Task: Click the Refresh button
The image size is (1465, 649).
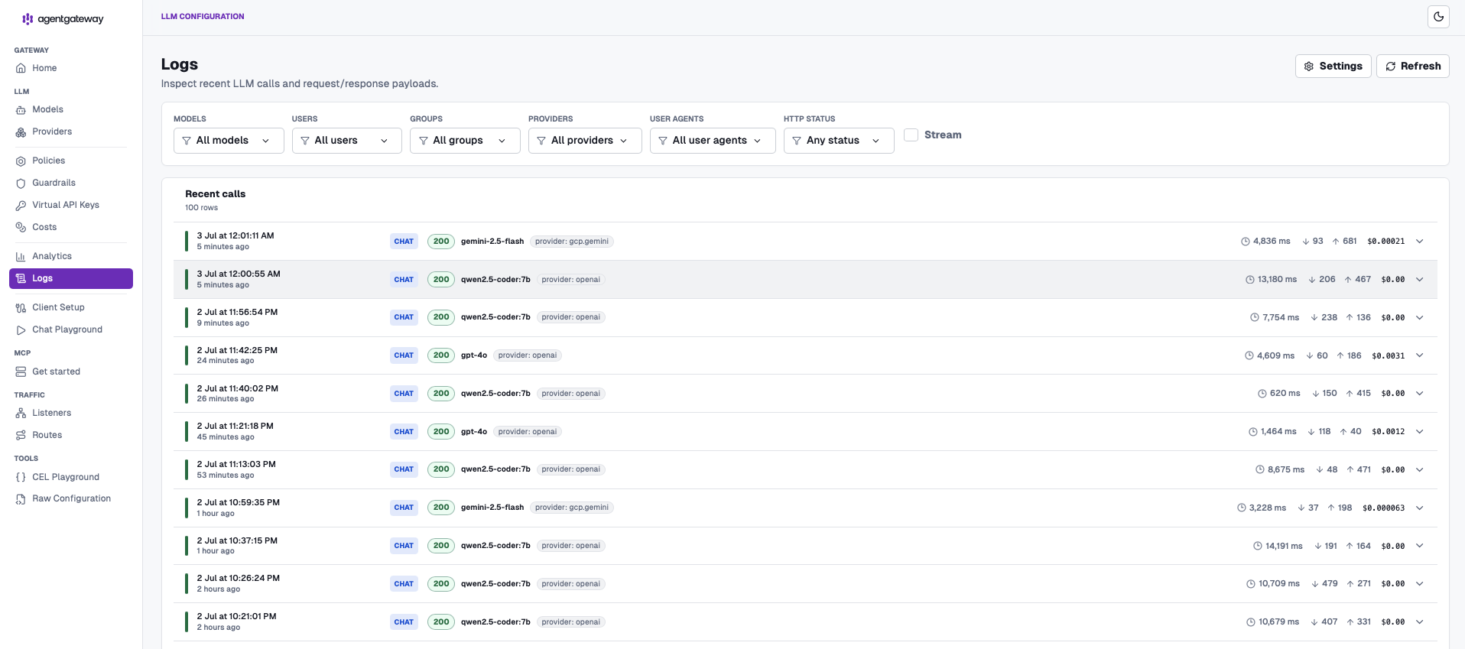Action: (1412, 67)
